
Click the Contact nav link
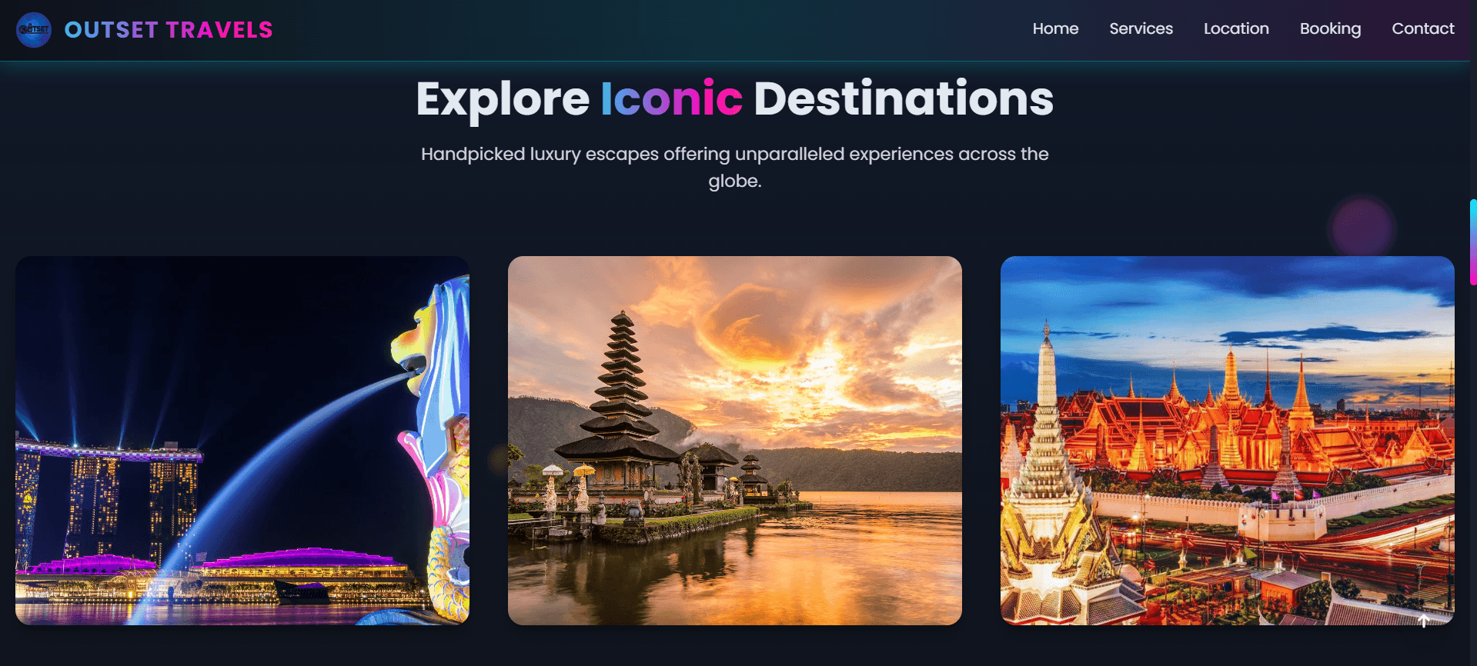[1423, 28]
